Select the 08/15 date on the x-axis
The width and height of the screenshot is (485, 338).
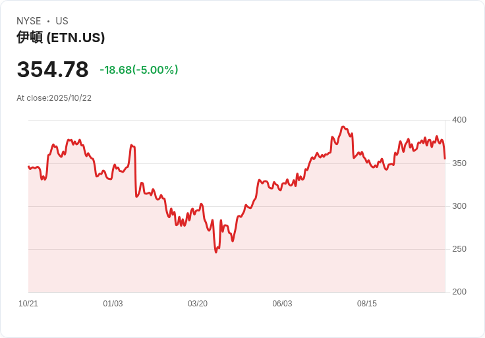point(367,304)
